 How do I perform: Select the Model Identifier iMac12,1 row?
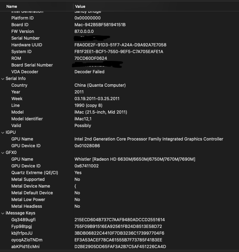[27, 119]
